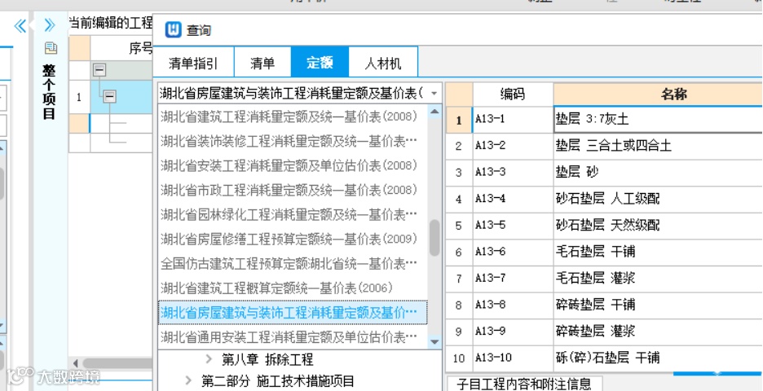Click the 序号 column header
Viewport: 763px width, 391px height.
click(x=121, y=48)
